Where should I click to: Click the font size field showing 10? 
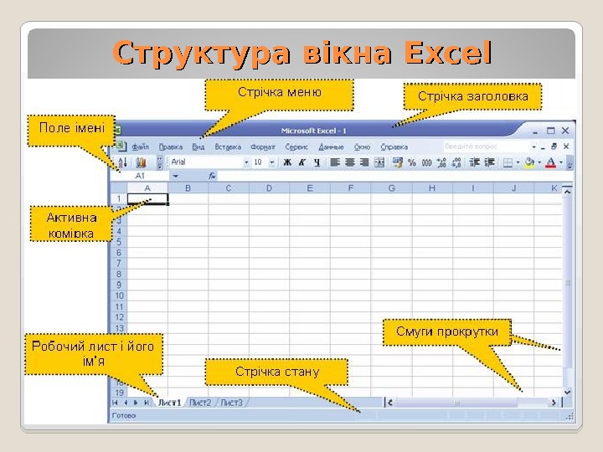click(260, 162)
